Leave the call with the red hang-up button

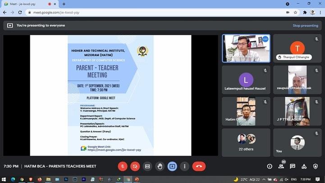[x=199, y=166]
